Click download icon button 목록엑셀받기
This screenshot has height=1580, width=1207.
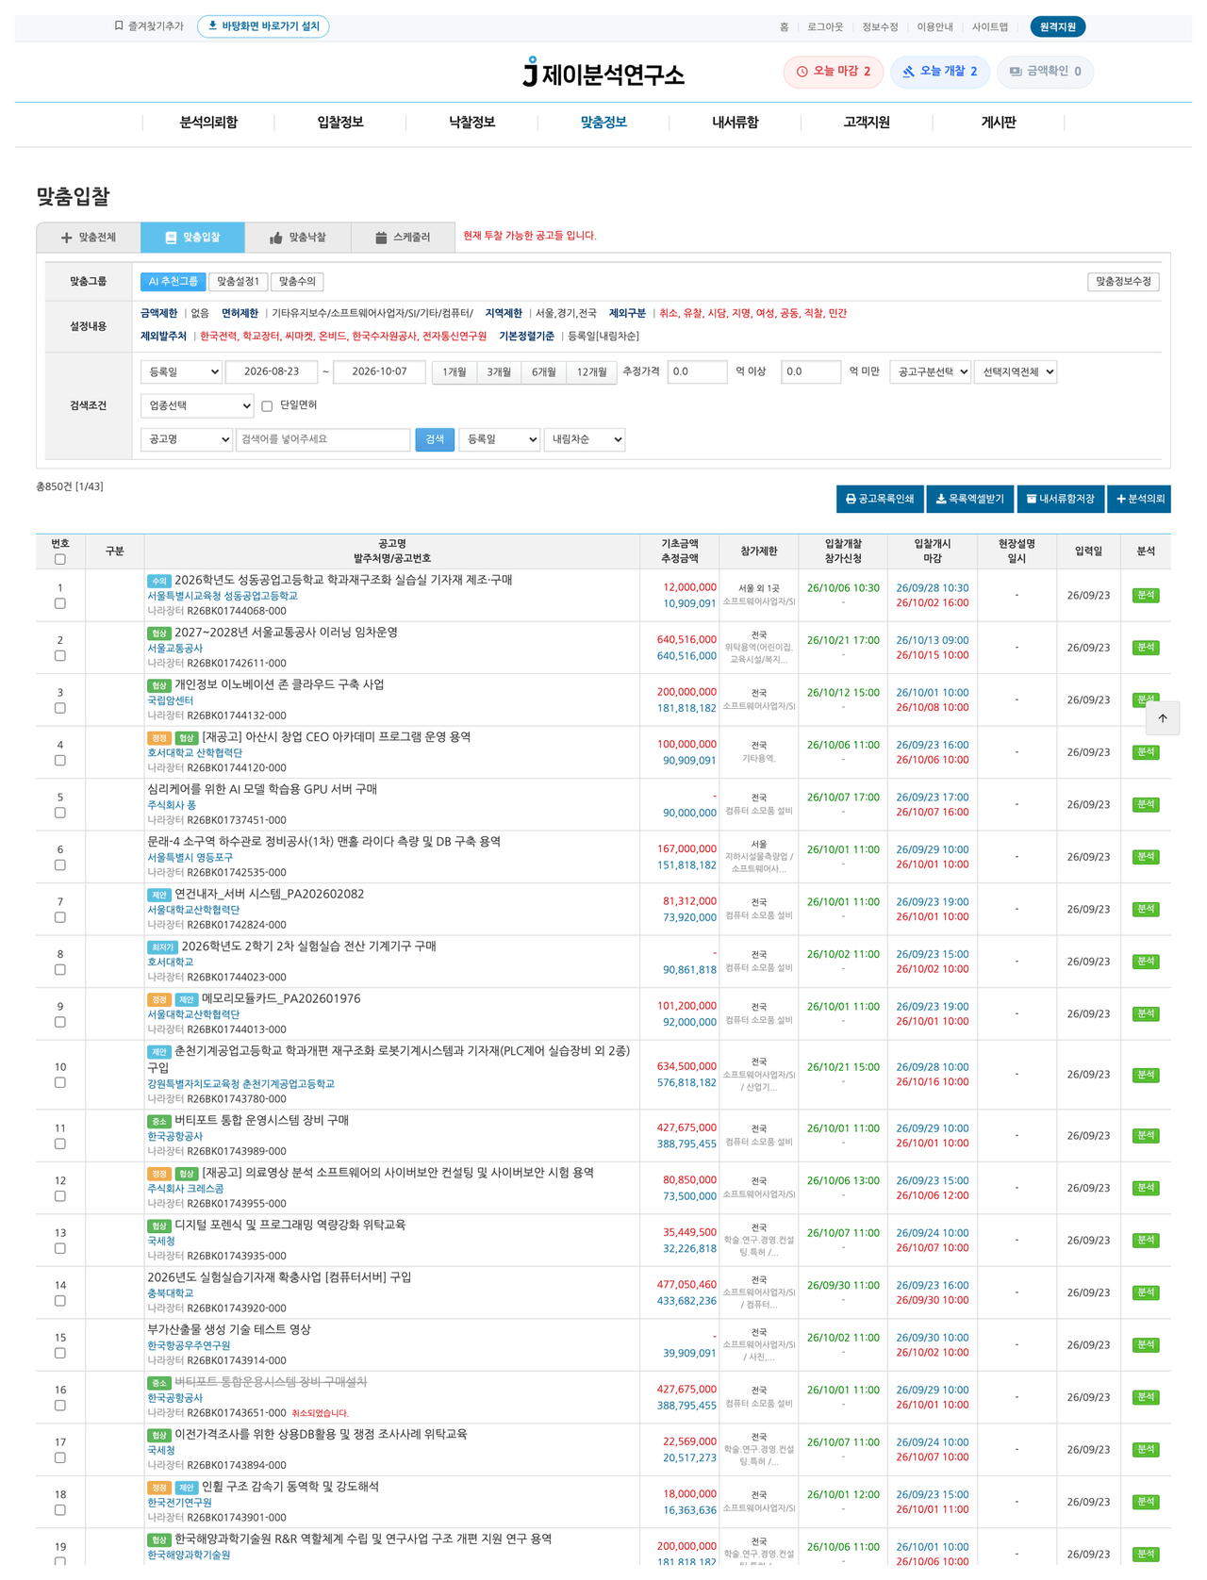pyautogui.click(x=969, y=499)
